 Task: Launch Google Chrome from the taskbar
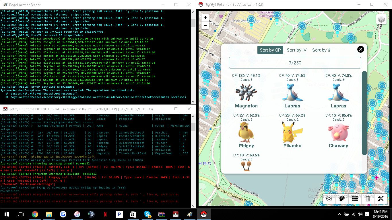pos(35,214)
